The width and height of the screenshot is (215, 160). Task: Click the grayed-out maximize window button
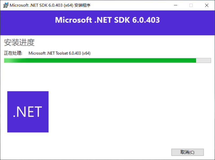[191, 5]
